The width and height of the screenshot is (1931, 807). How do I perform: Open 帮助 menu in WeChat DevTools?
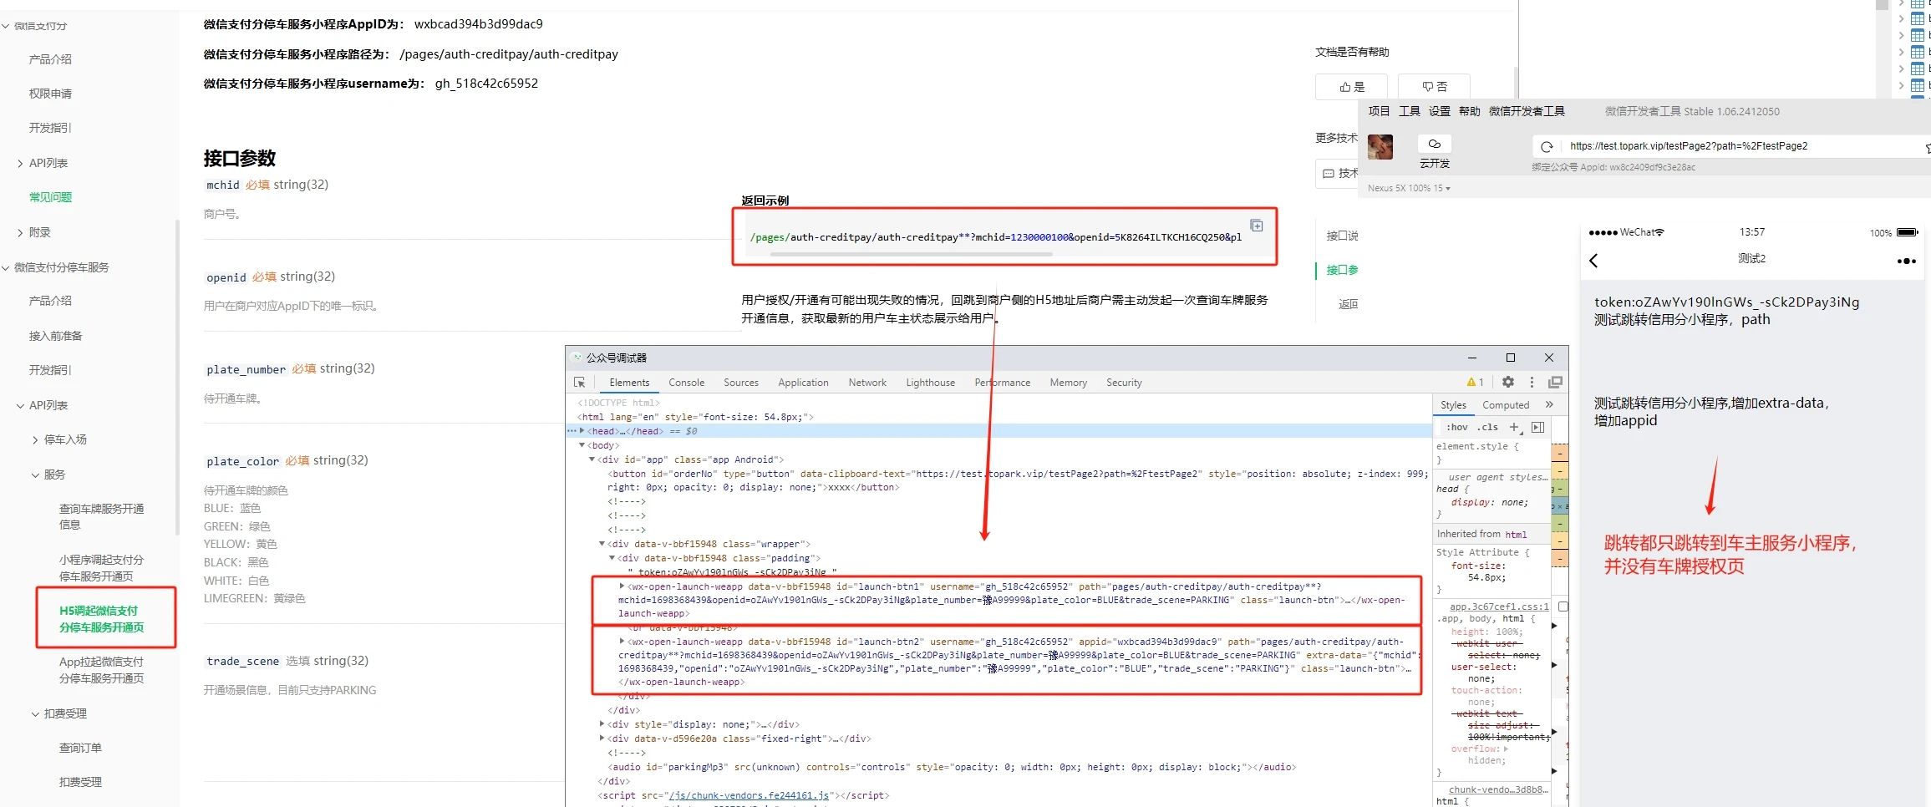(1469, 111)
